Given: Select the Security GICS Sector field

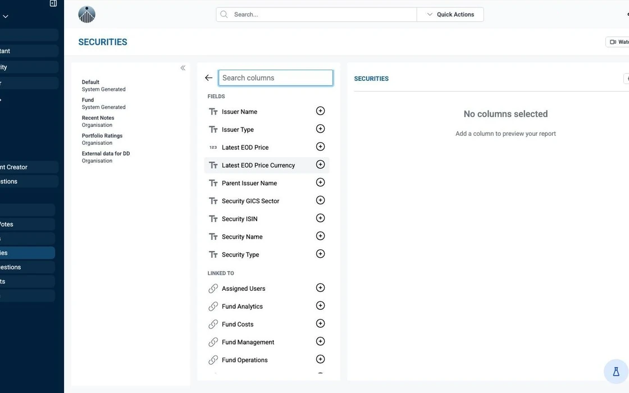Looking at the screenshot, I should [267, 201].
